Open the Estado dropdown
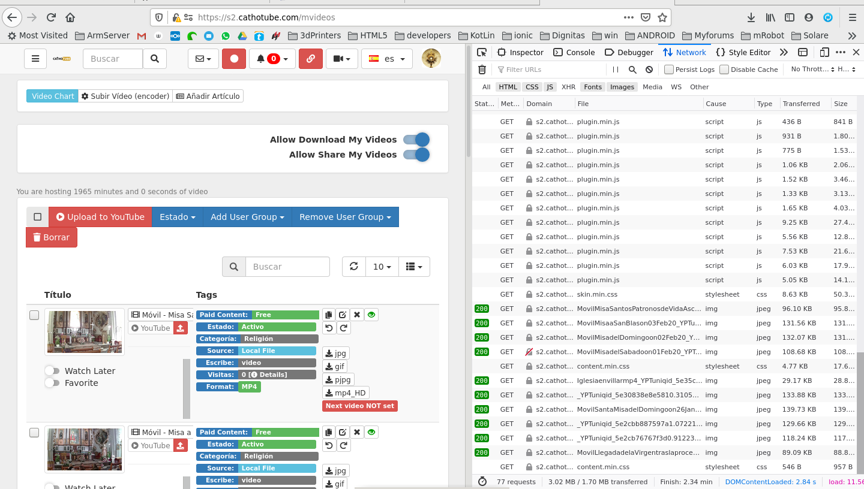The width and height of the screenshot is (864, 489). (177, 216)
